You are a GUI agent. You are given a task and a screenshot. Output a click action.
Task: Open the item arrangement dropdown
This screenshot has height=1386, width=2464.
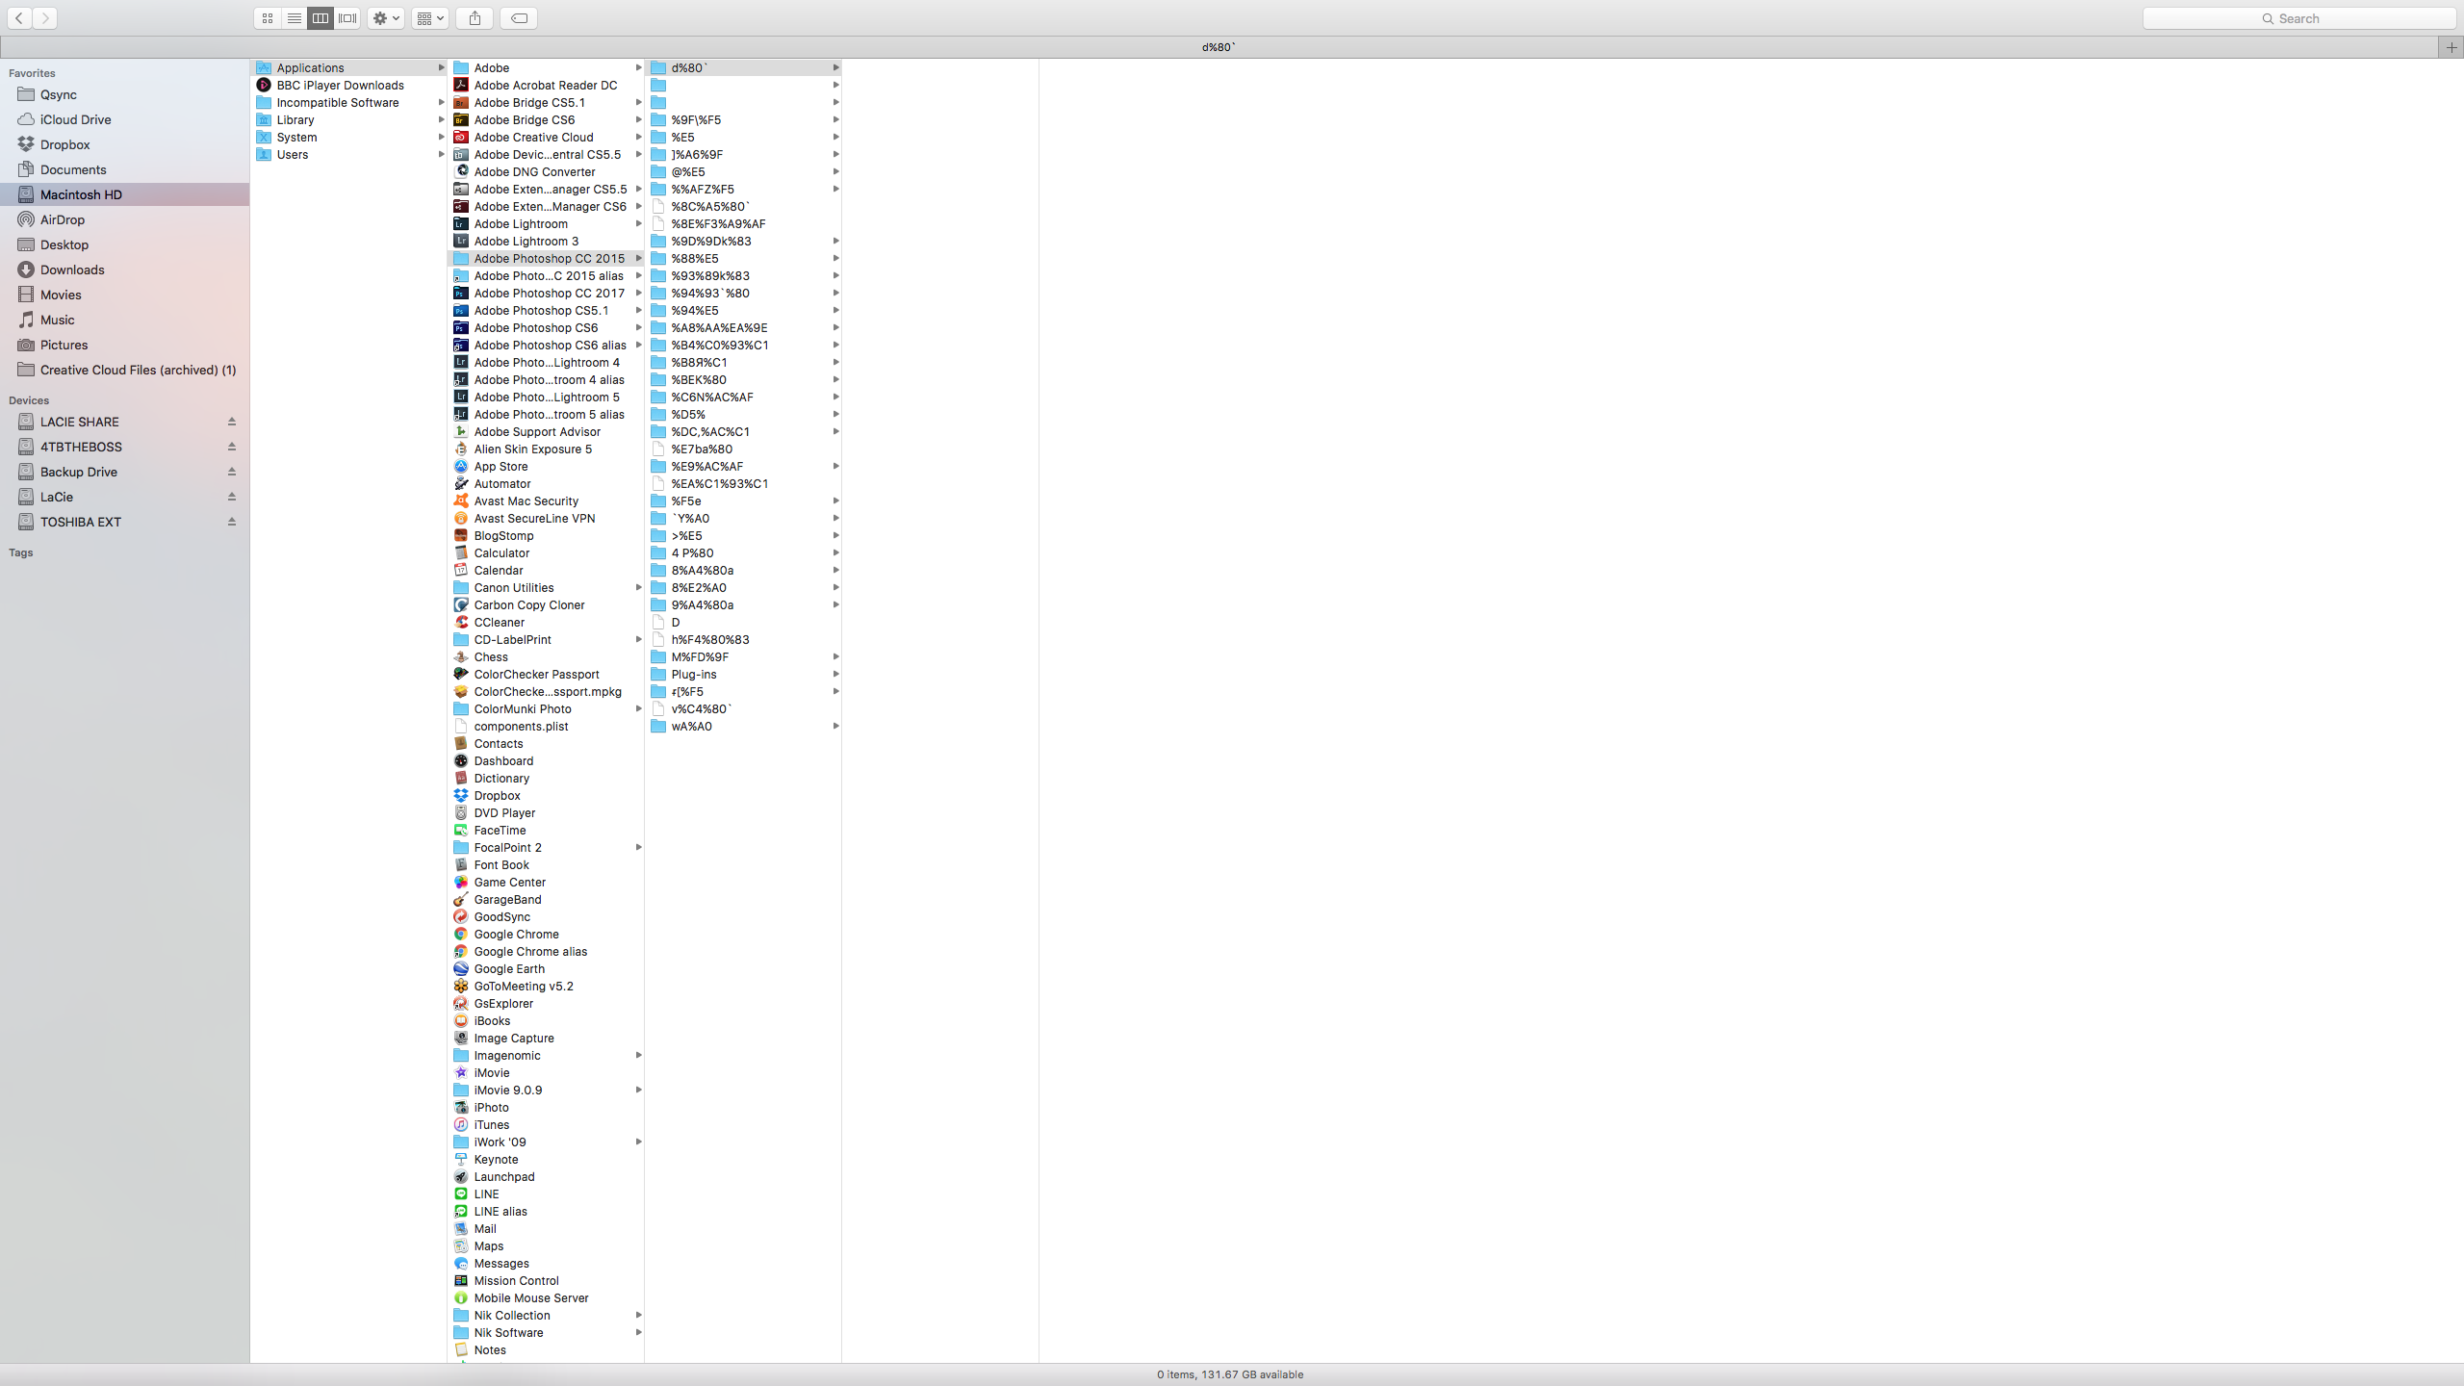tap(429, 18)
